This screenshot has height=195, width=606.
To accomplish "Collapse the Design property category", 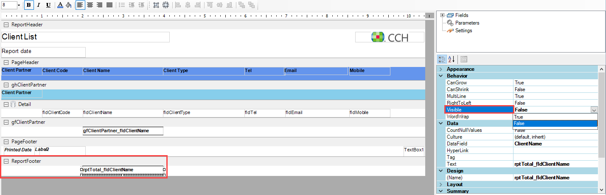I will tap(441, 171).
